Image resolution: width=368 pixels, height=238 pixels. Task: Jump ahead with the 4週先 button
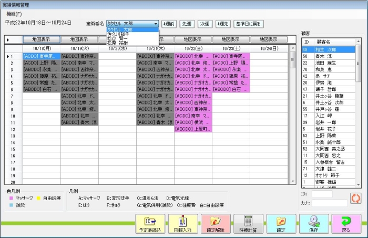click(223, 24)
